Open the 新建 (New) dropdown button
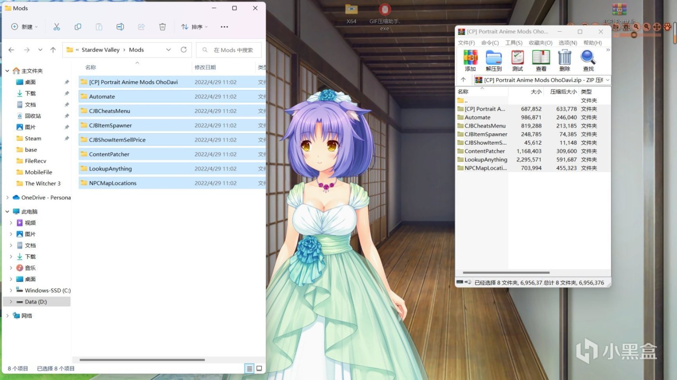This screenshot has width=677, height=380. [x=24, y=27]
